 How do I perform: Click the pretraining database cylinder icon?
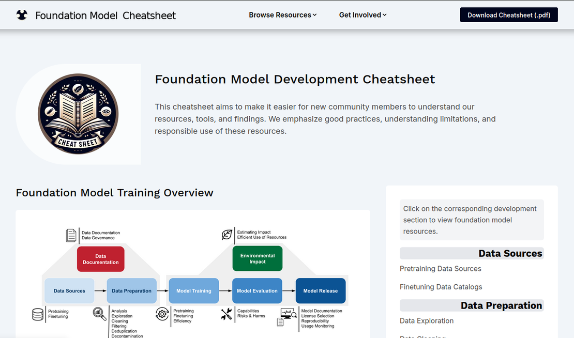[38, 315]
